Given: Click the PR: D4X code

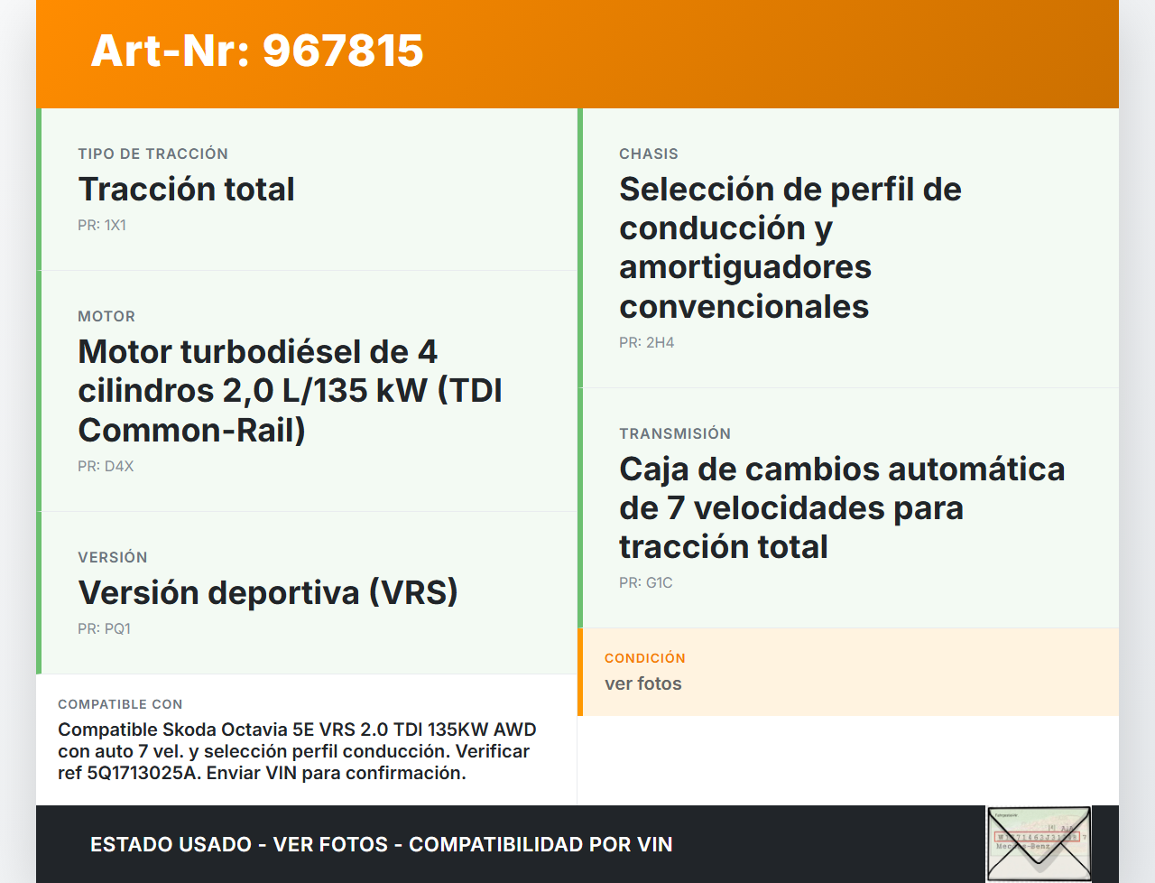Looking at the screenshot, I should pyautogui.click(x=106, y=467).
